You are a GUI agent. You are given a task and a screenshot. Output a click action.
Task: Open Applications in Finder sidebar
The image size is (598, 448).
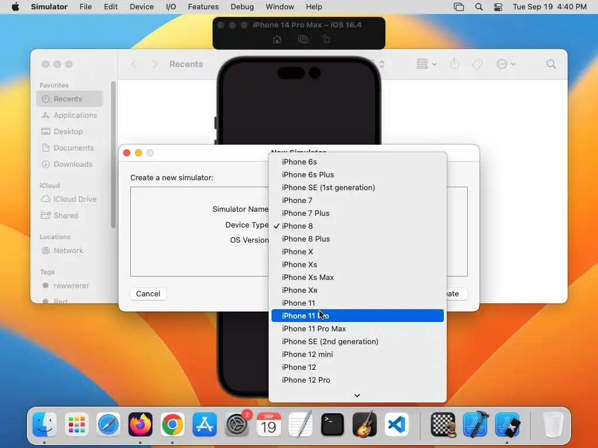point(70,115)
